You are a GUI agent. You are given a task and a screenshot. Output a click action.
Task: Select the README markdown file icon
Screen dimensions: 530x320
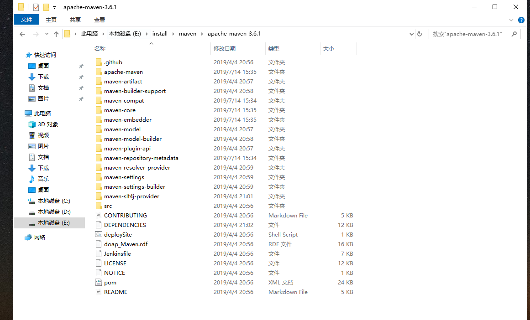point(99,292)
